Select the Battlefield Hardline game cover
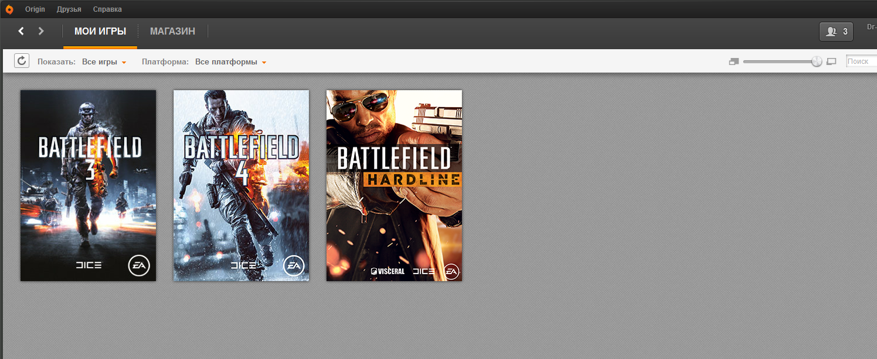 point(394,185)
